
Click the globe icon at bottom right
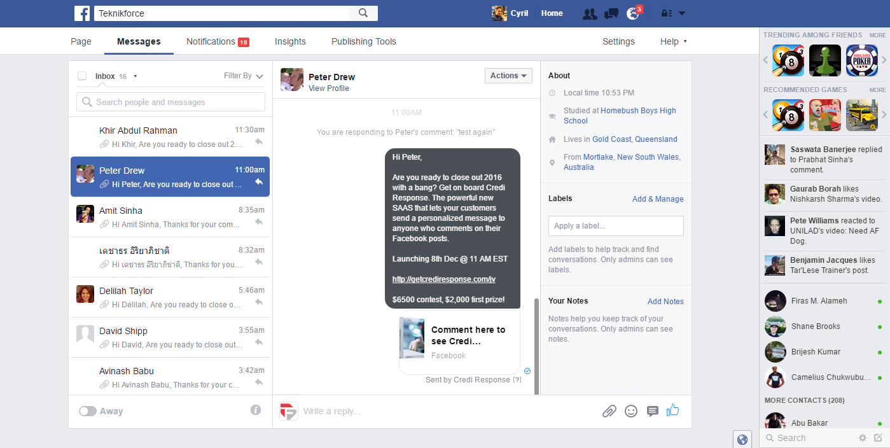coord(742,439)
